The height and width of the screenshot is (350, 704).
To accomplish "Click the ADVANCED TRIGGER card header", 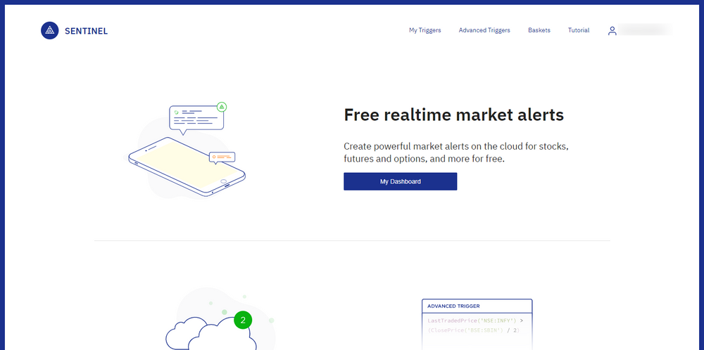I will (x=477, y=306).
